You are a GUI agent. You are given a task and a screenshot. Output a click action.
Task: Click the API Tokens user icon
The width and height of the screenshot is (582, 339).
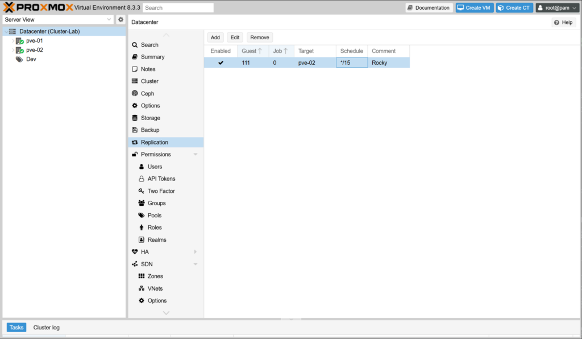pyautogui.click(x=142, y=179)
